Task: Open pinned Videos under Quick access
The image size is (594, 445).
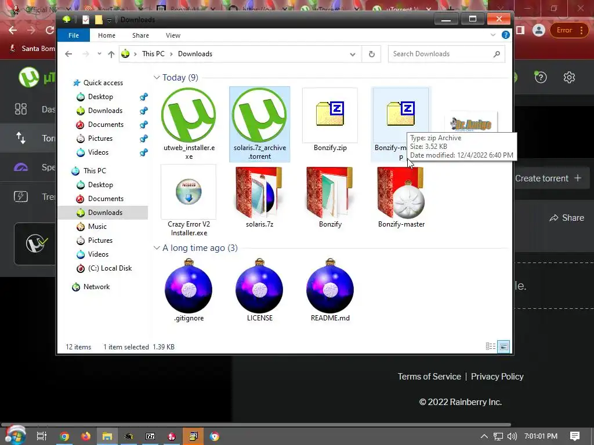Action: 98,152
